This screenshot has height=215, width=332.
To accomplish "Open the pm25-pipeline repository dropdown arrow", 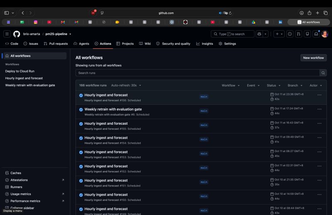I will [70, 34].
